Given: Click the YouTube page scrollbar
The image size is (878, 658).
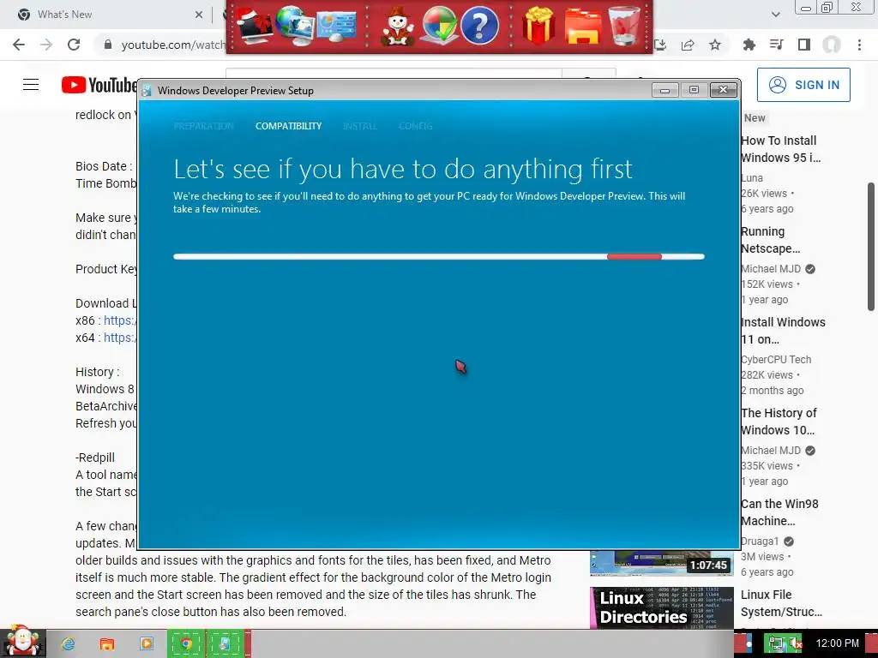Looking at the screenshot, I should click(x=871, y=246).
